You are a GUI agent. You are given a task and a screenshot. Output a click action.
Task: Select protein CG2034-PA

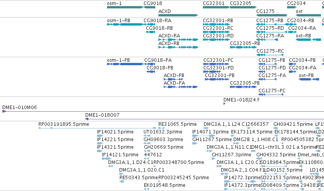tap(293, 72)
